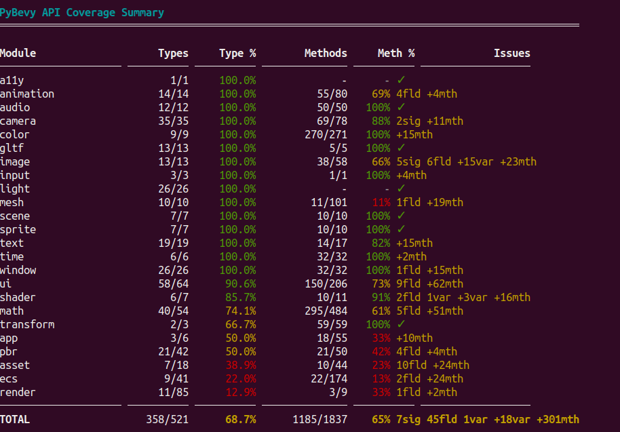Click the red 12.9% type coverage for render

tap(241, 393)
